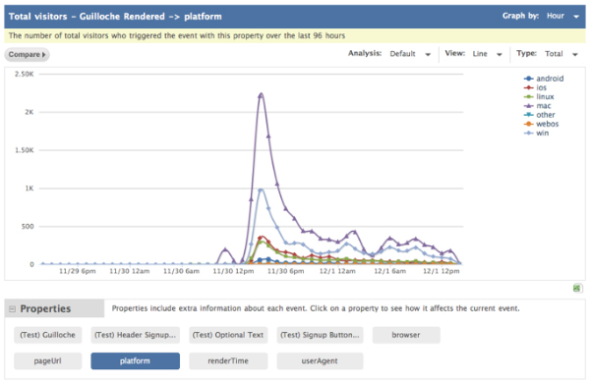Viewport: 590px width, 383px height.
Task: Click the Compare button
Action: [27, 54]
